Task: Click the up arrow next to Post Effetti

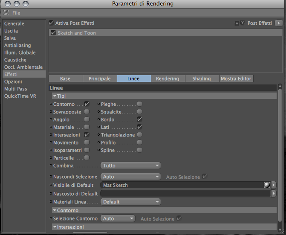Action: click(237, 23)
